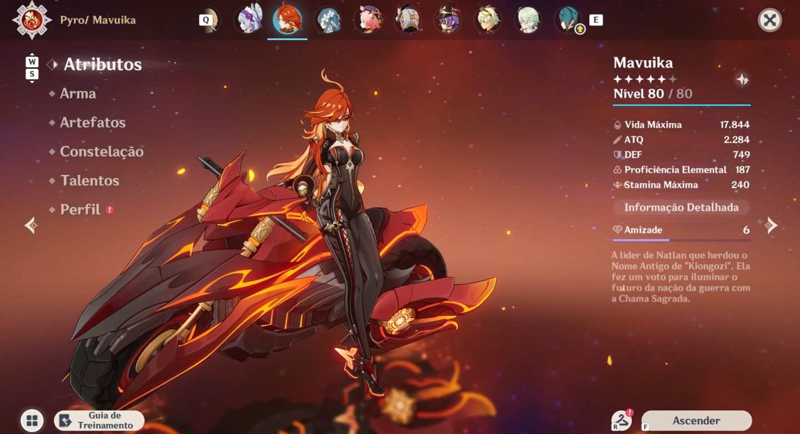Click the Nível 80 level progress bar
Viewport: 800px width, 434px height.
[682, 104]
